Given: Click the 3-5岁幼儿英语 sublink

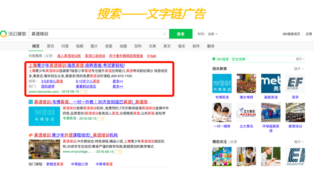Looking at the screenshot, I should pos(52,81).
